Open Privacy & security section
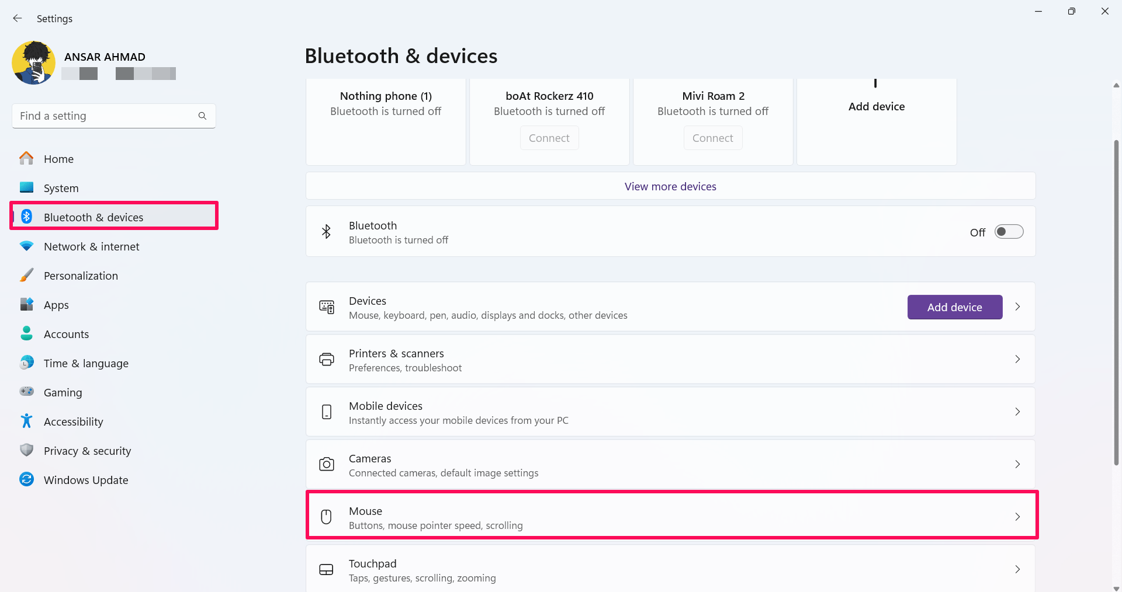1122x592 pixels. pyautogui.click(x=114, y=451)
